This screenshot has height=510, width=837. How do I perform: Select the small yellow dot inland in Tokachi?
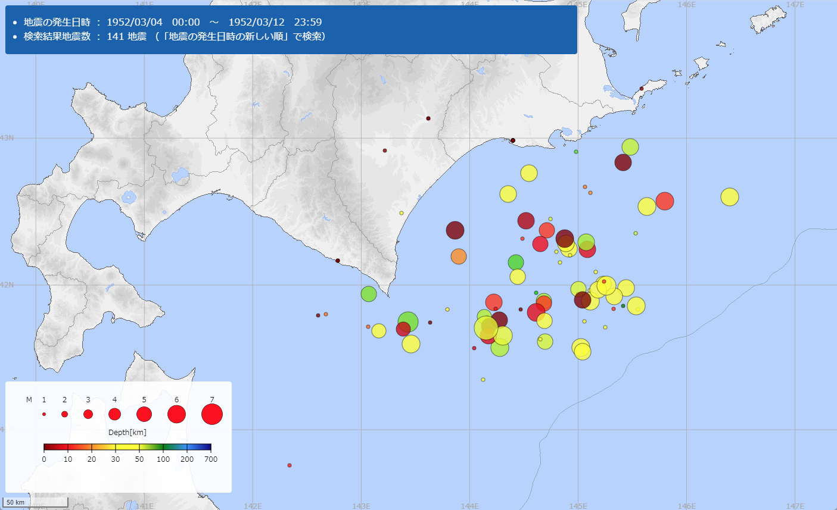(402, 213)
